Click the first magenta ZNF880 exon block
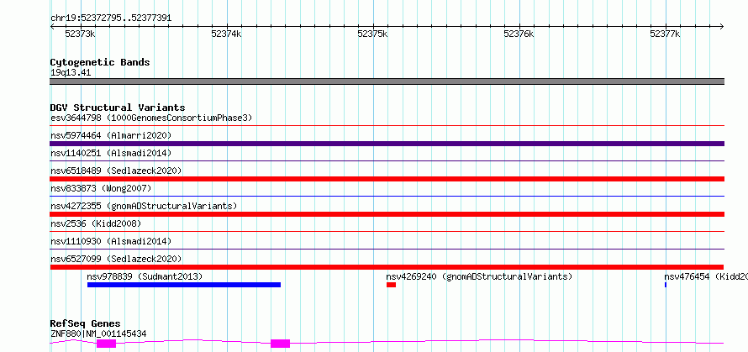 click(107, 344)
